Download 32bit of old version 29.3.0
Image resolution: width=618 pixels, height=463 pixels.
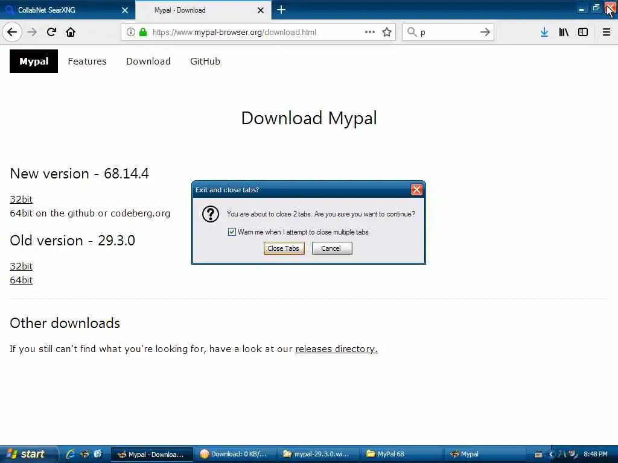21,266
